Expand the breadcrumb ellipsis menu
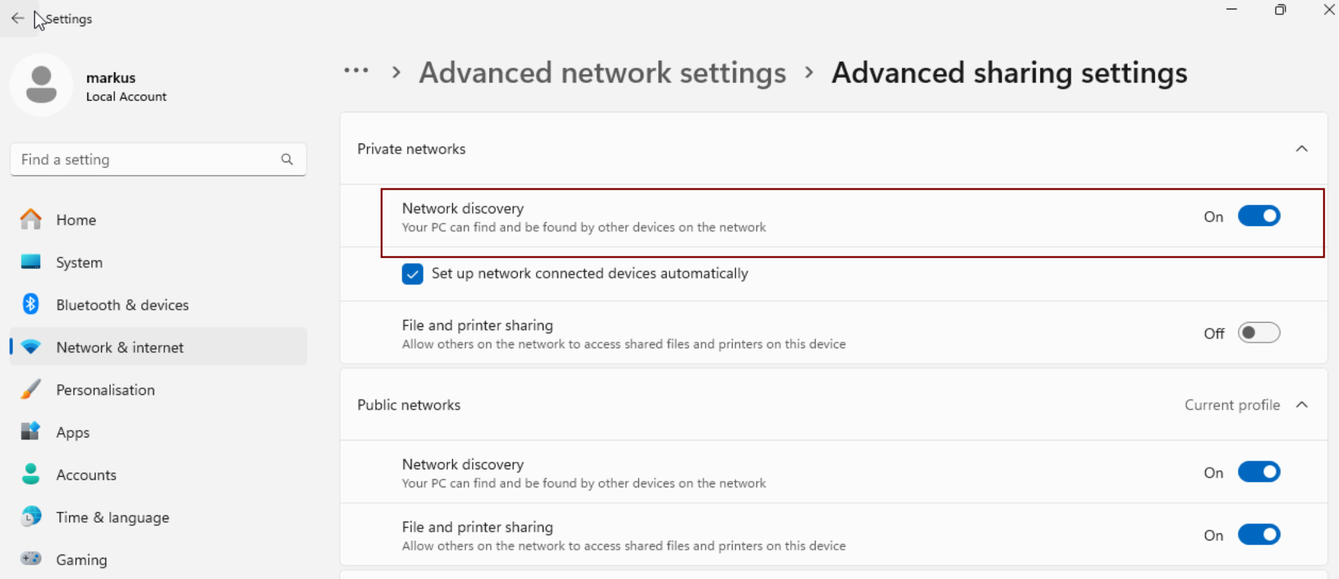1339x579 pixels. click(356, 71)
